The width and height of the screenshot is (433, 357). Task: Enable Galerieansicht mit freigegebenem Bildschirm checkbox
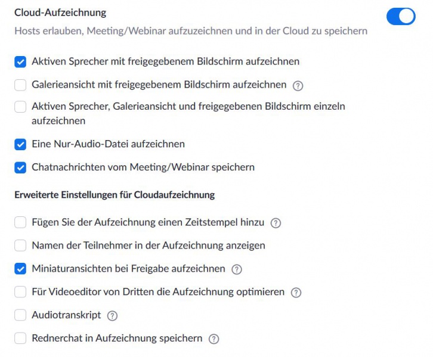(20, 85)
